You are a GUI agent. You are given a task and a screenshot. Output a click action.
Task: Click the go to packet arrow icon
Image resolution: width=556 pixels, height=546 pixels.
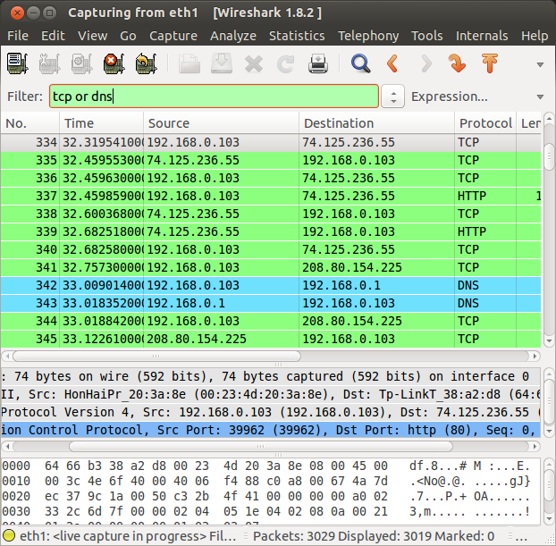[x=457, y=63]
